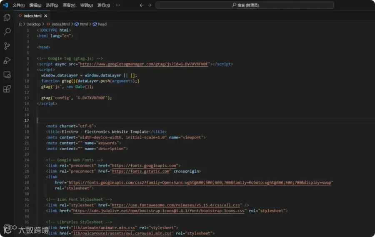This screenshot has width=375, height=237.
Task: Click the function gtag() definition line
Action: click(x=90, y=81)
